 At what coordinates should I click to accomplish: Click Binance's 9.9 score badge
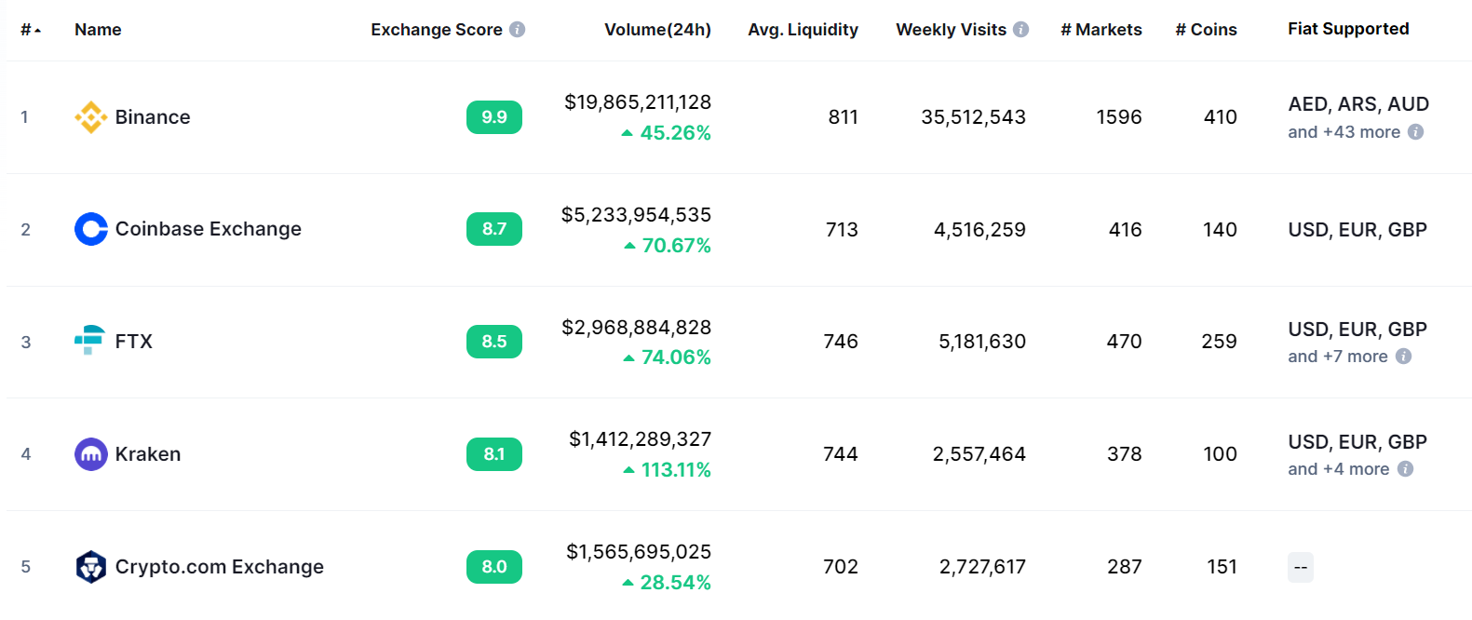pos(494,117)
